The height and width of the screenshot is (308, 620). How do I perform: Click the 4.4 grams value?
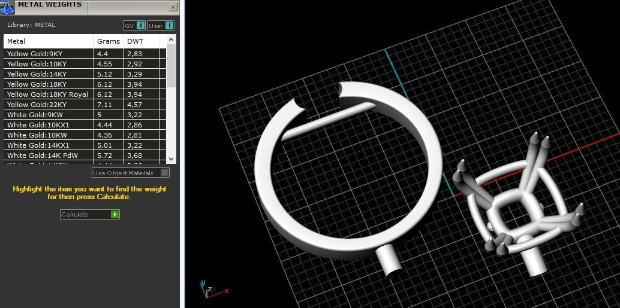coord(103,54)
